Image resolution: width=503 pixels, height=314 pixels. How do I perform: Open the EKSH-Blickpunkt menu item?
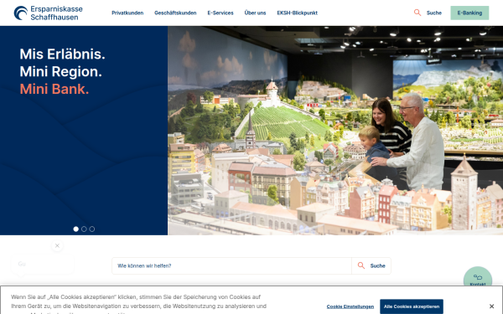point(297,13)
